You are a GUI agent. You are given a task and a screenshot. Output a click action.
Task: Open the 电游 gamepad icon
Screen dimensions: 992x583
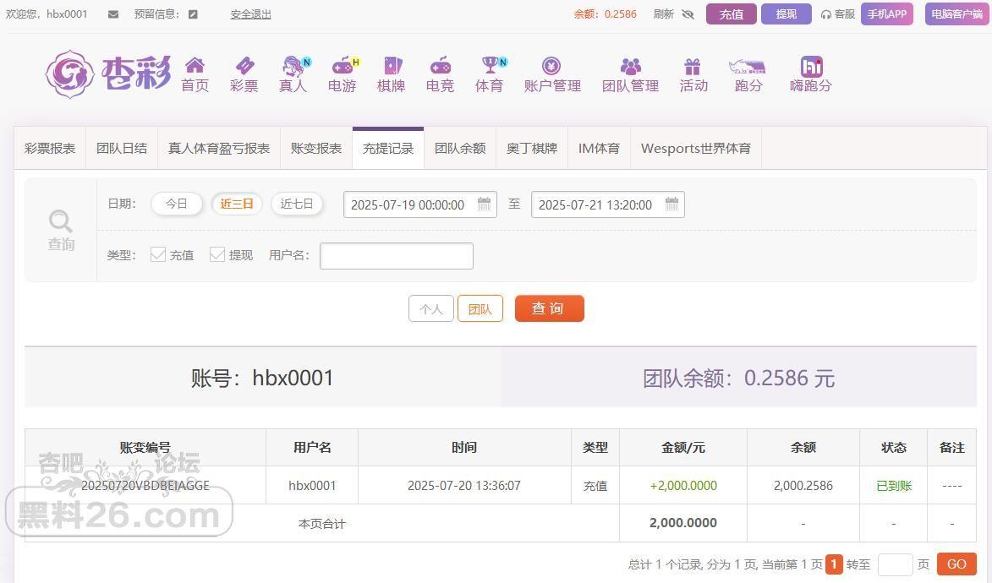pyautogui.click(x=342, y=66)
